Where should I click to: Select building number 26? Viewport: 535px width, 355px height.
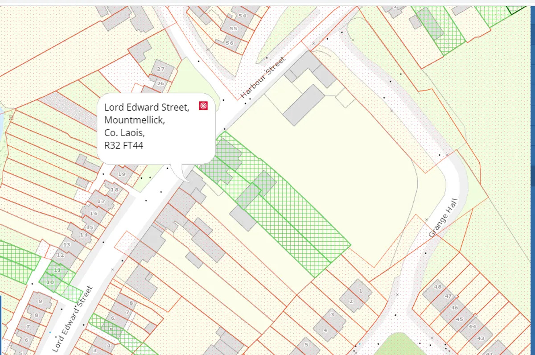pos(160,83)
